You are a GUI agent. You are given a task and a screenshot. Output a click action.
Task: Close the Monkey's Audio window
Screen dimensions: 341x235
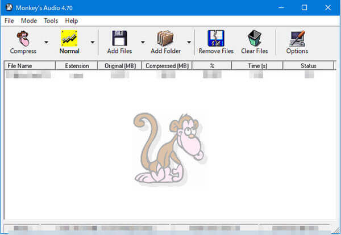[x=328, y=7]
